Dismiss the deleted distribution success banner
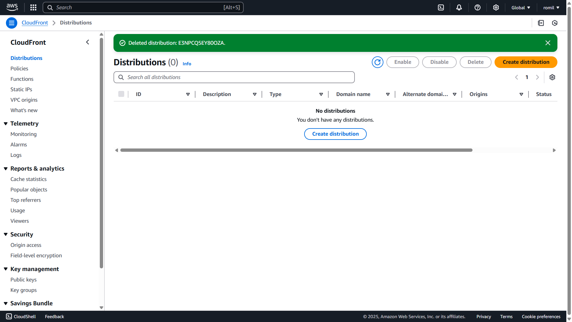 (548, 43)
